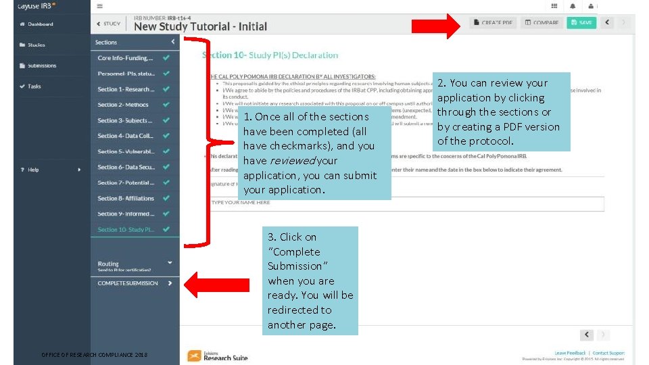
Task: Click the Tasks checkmark icon
Action: click(x=22, y=86)
